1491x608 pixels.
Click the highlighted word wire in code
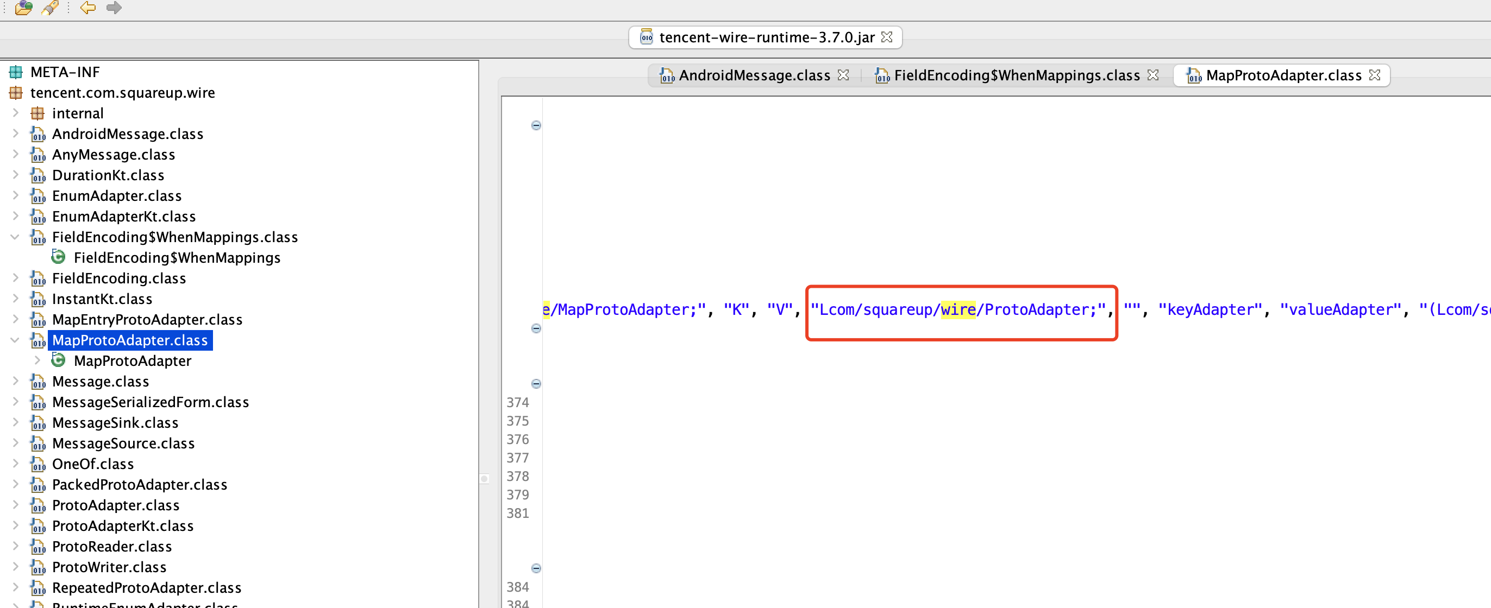[x=958, y=309]
